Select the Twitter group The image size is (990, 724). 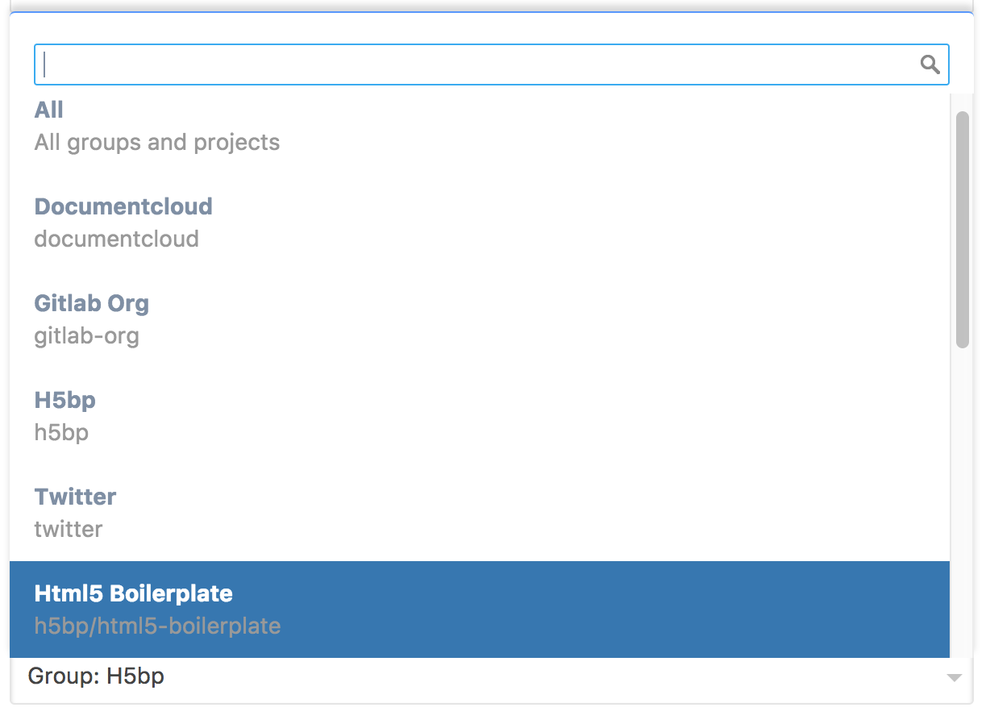75,497
